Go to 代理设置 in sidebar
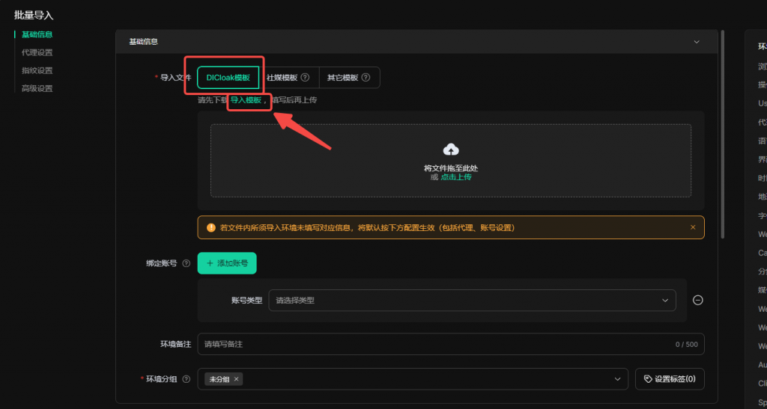The width and height of the screenshot is (767, 409). (37, 52)
